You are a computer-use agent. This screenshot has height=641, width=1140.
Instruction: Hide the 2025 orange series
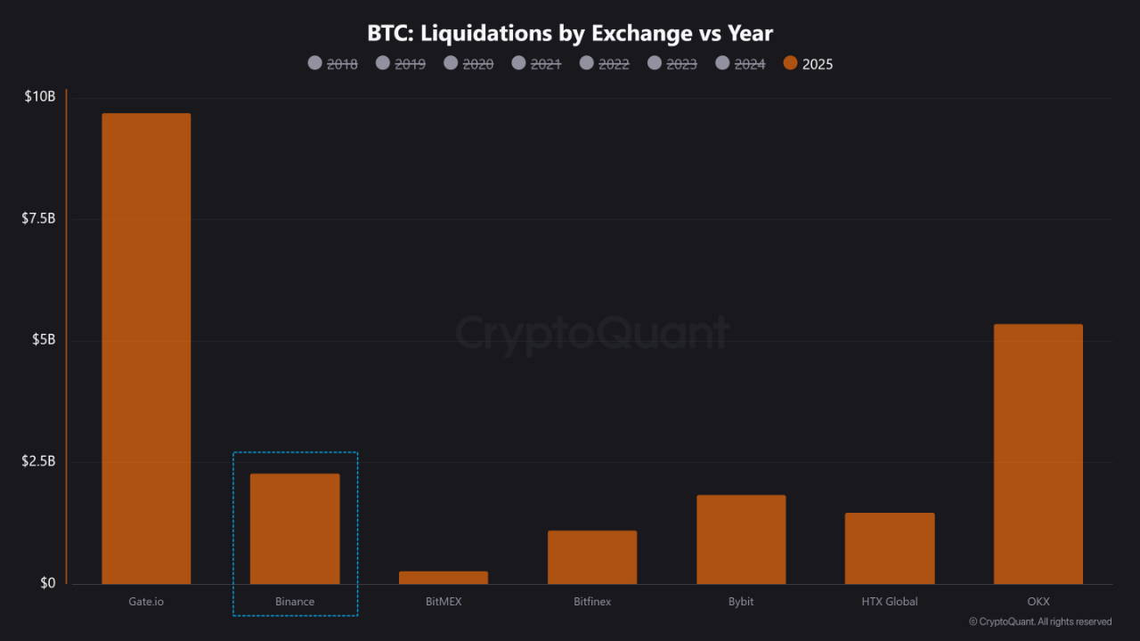(808, 63)
